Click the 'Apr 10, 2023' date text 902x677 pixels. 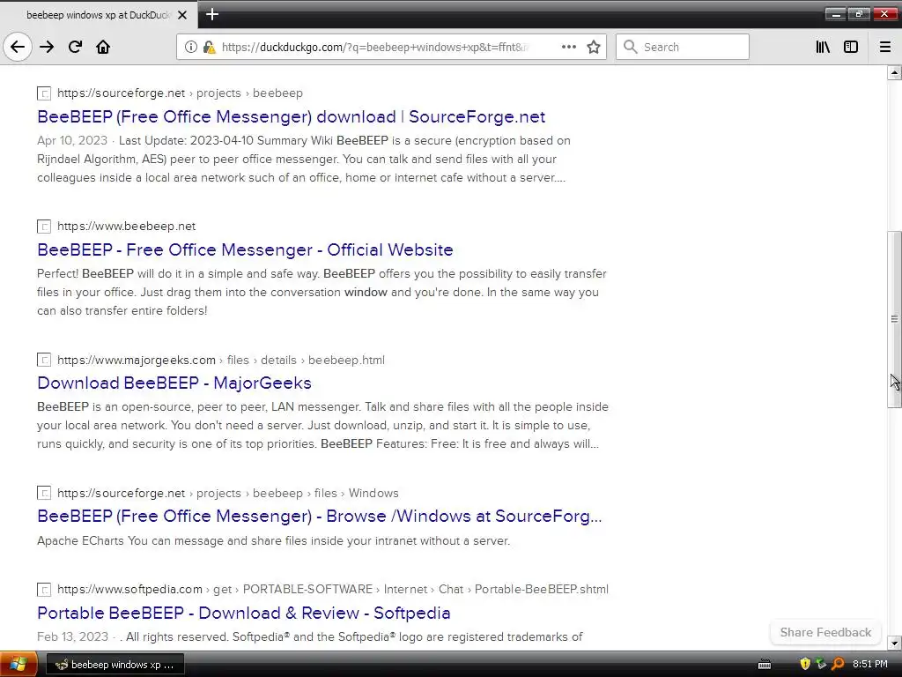click(72, 140)
